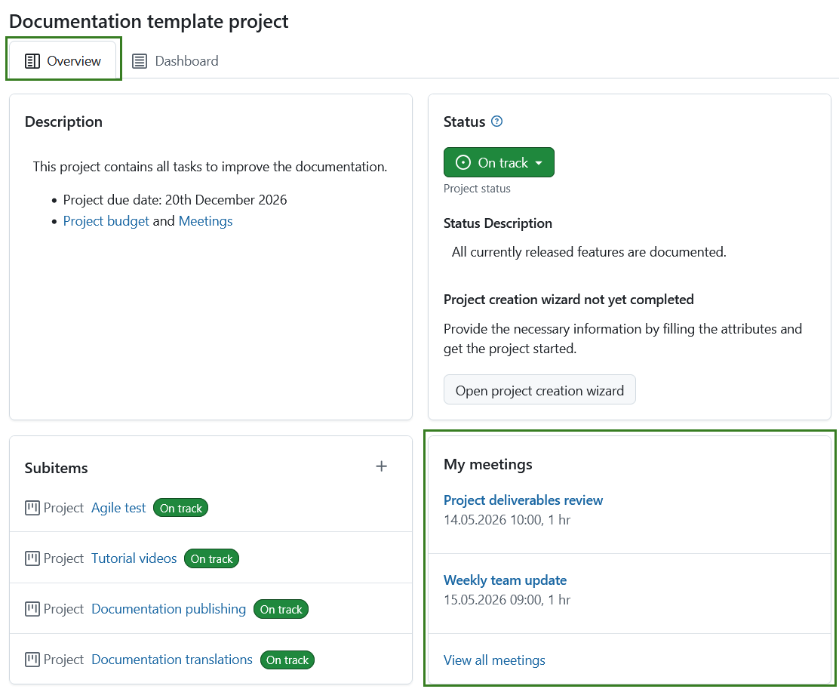Add a new subitem with plus icon
839x692 pixels.
point(381,466)
